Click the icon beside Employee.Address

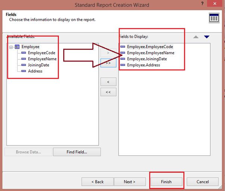[123, 65]
